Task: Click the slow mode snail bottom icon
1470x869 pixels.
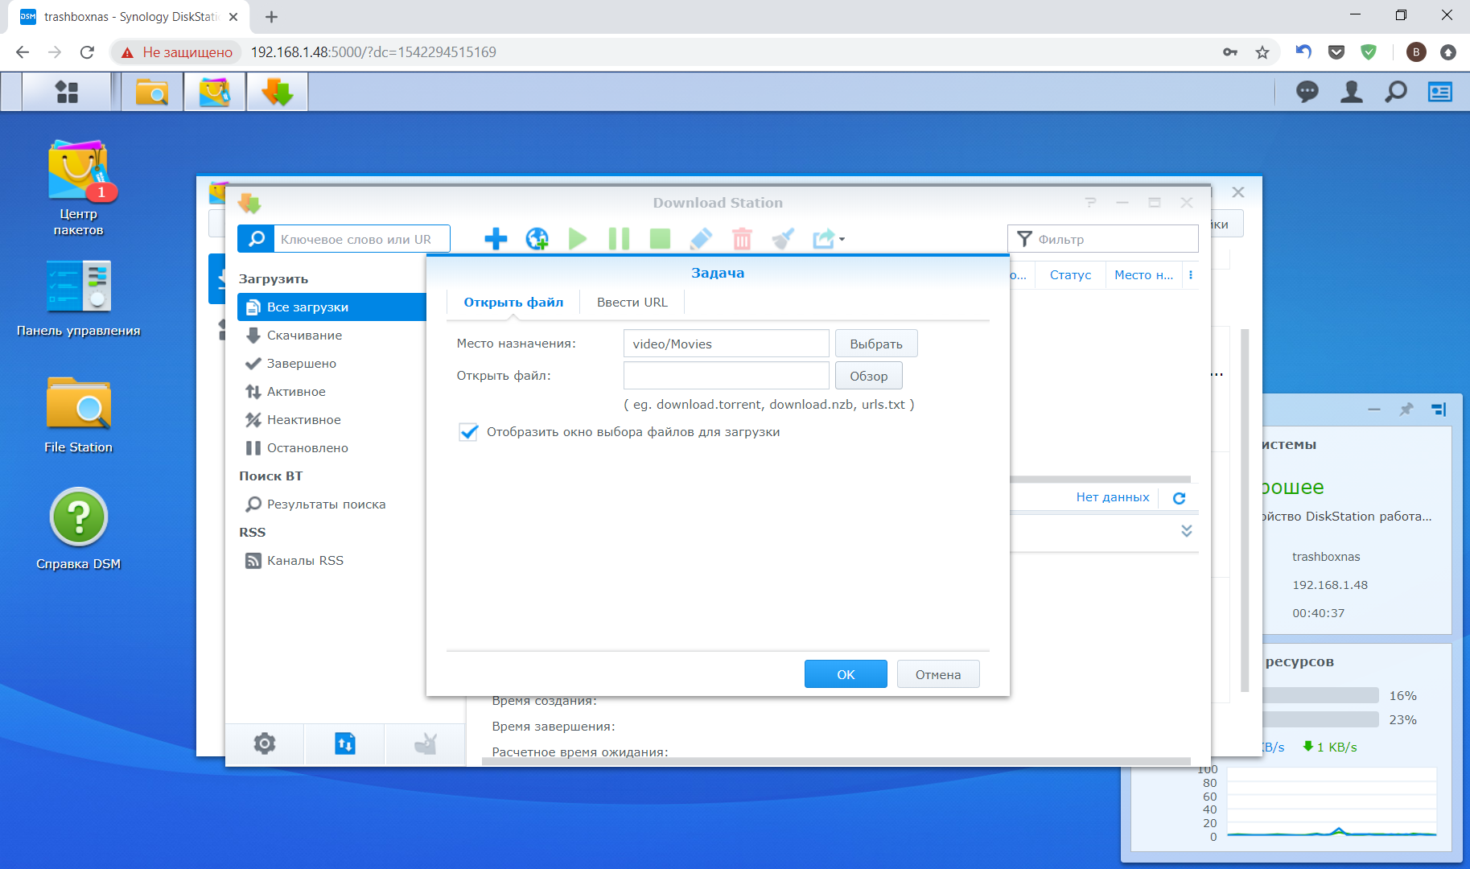Action: pyautogui.click(x=425, y=743)
